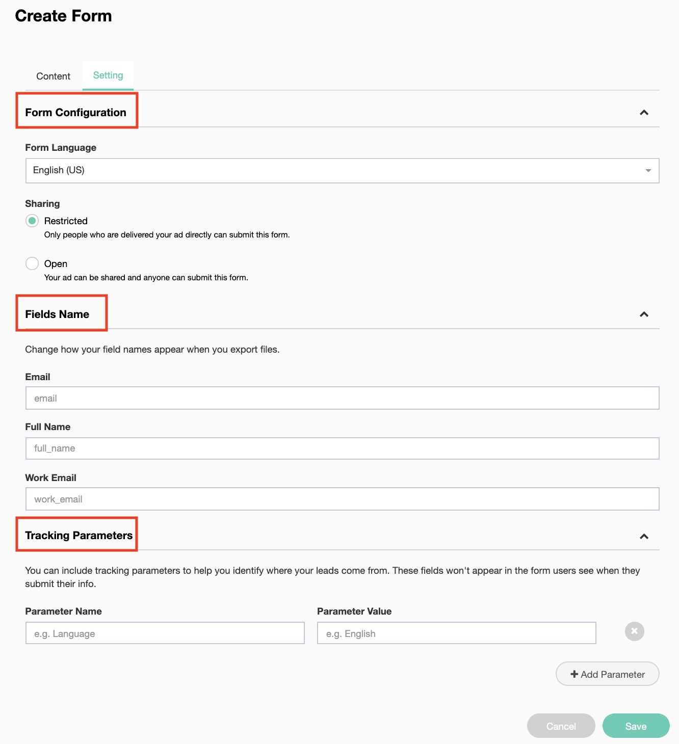Screen dimensions: 679x744
Task: Collapse the Fields Name section
Action: 644,314
